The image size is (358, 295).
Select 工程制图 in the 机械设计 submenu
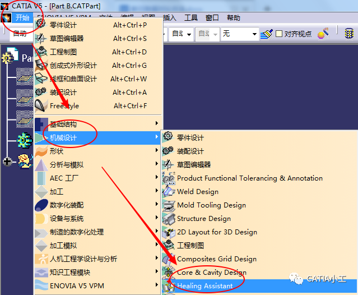259,246
